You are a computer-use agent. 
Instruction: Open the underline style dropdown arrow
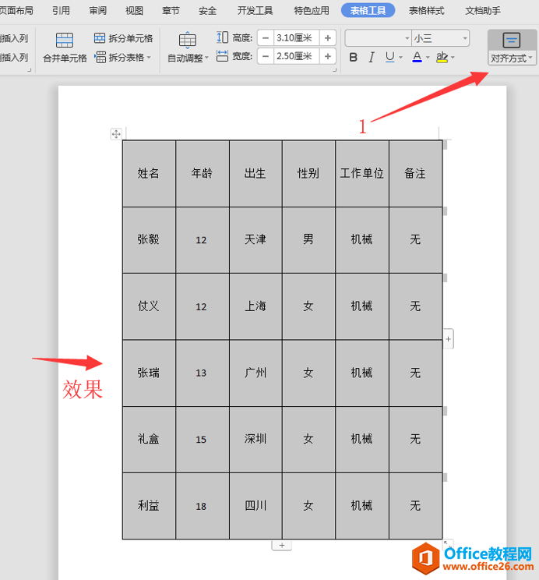[x=400, y=58]
